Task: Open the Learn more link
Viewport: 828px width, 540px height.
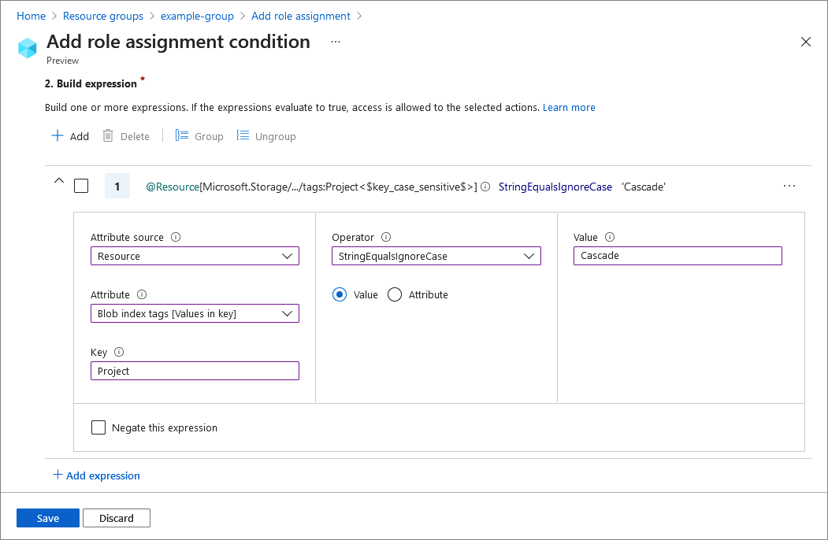Action: pyautogui.click(x=569, y=107)
